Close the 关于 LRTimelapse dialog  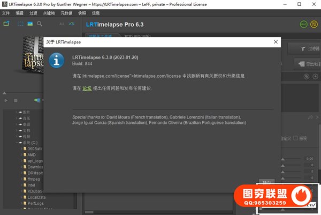click(x=276, y=41)
